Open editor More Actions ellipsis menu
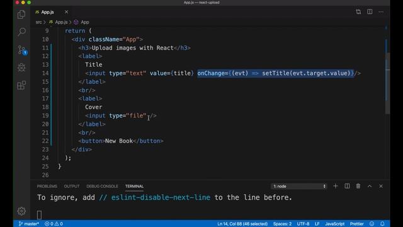This screenshot has height=227, width=403. 381,12
